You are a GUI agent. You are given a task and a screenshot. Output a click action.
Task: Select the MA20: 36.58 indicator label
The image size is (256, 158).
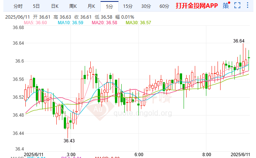(x=104, y=22)
